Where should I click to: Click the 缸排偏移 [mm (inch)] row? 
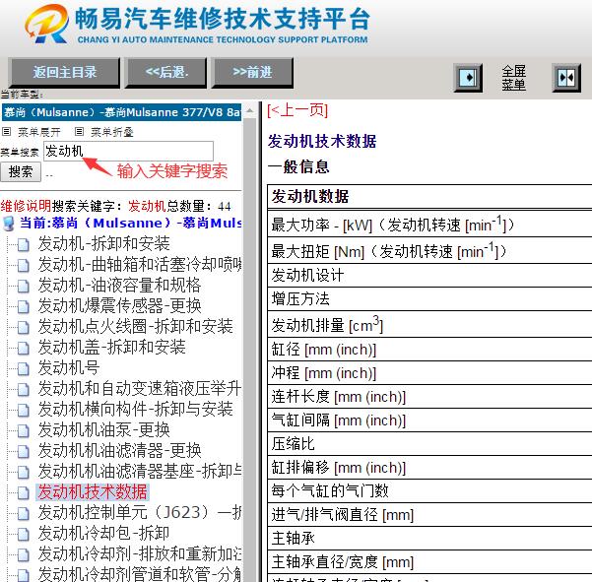429,467
